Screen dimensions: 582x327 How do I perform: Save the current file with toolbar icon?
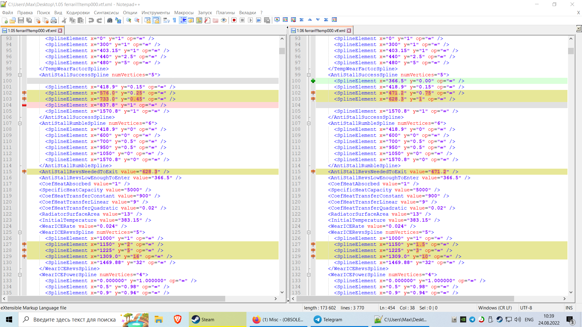coord(21,20)
